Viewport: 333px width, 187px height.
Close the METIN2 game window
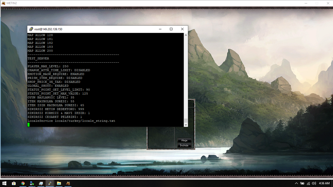(328, 3)
